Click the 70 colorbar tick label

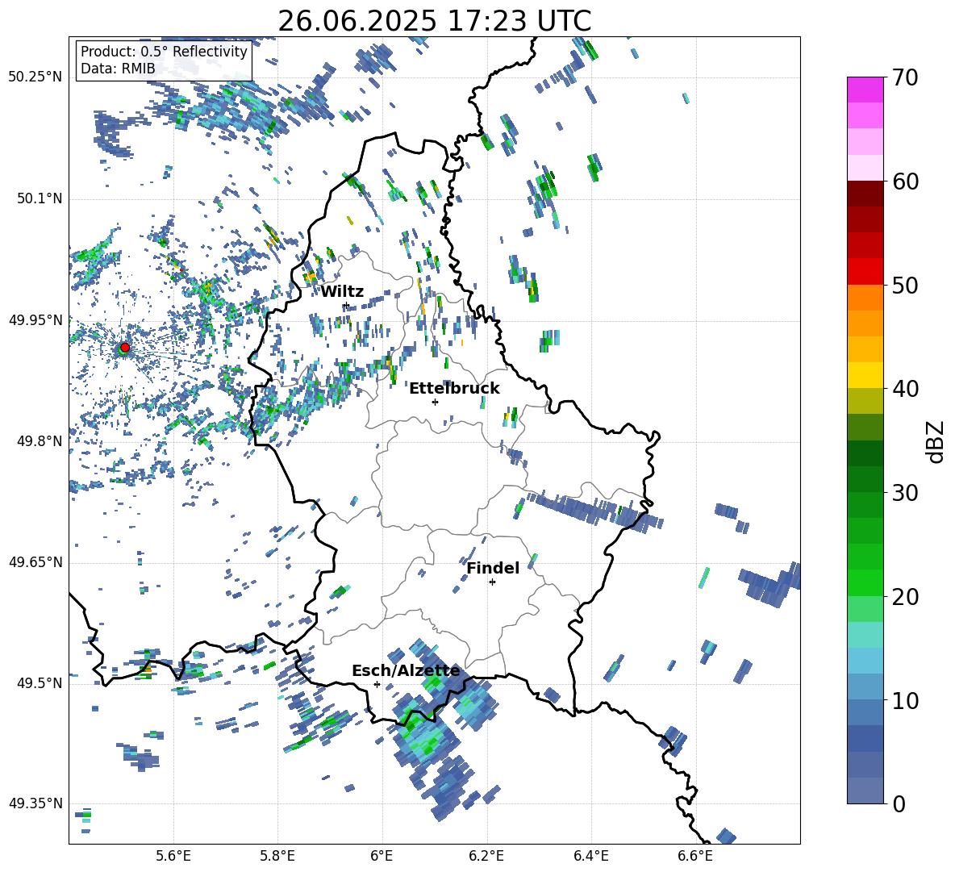pos(905,78)
